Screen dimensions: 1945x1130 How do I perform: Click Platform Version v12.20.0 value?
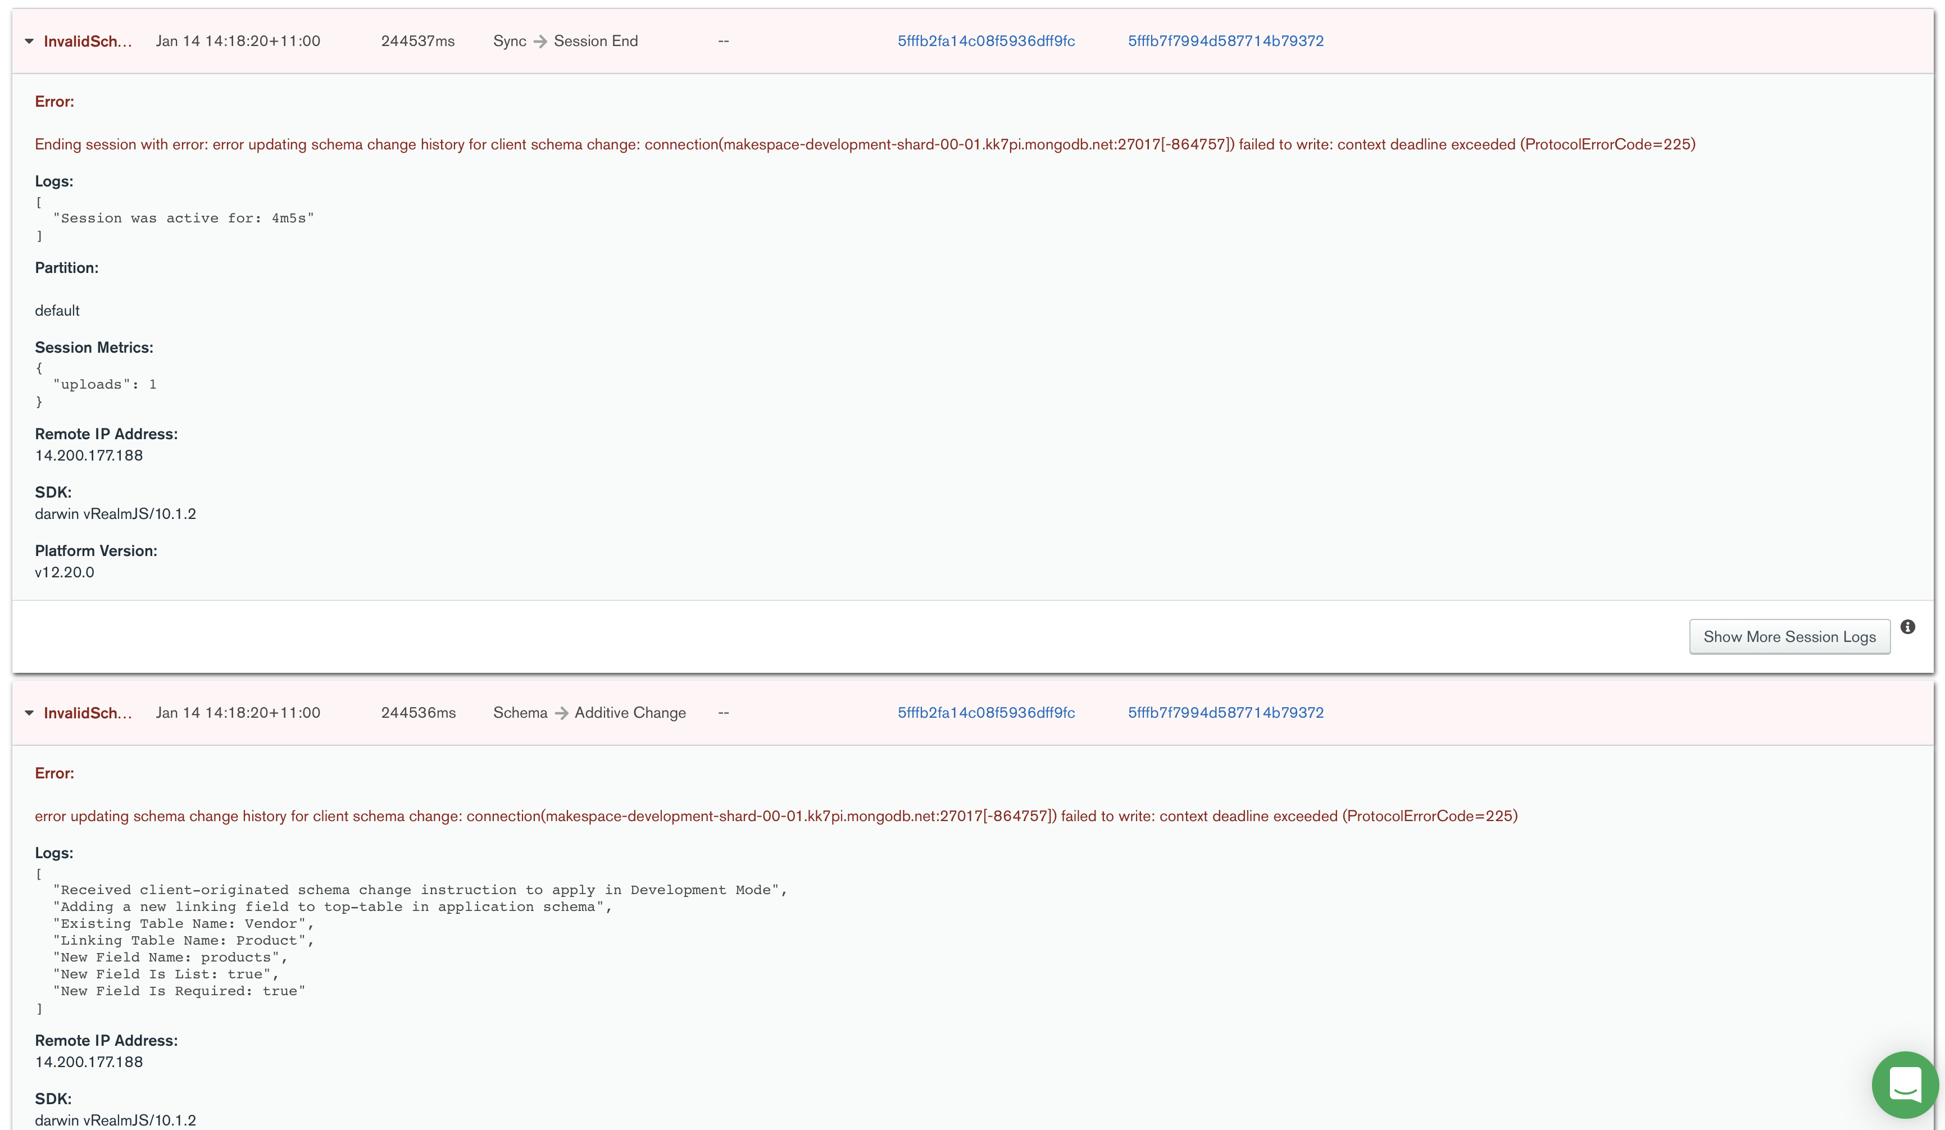65,573
